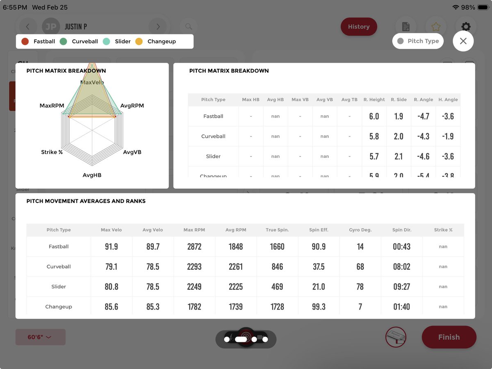Viewport: 492px width, 369px height.
Task: Click the Fastball release height 6.0
Action: click(x=374, y=116)
